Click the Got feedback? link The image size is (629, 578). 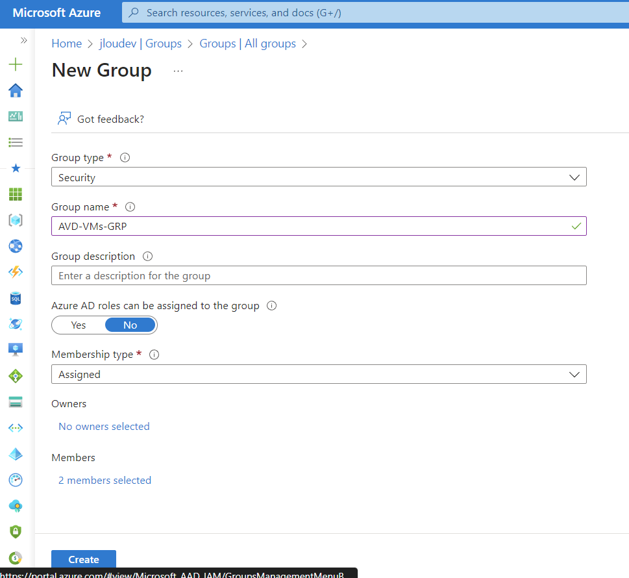click(110, 119)
